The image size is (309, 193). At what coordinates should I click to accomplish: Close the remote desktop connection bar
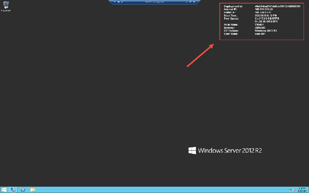pyautogui.click(x=194, y=2)
